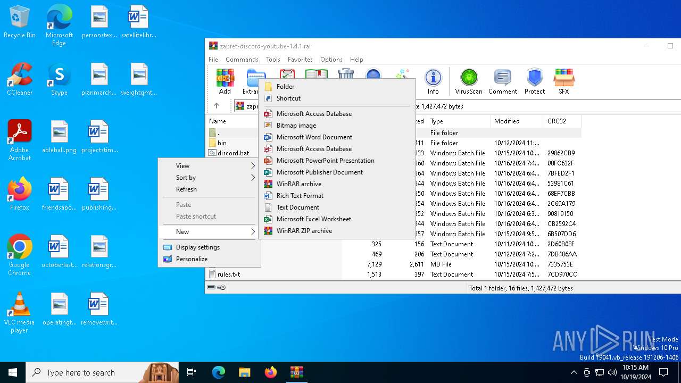Choose Personalize from context menu
Screen dimensions: 681x383
(210, 259)
